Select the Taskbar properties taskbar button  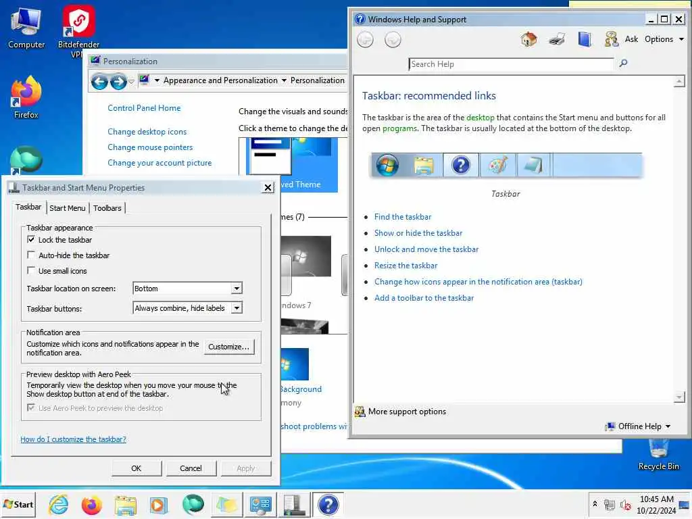click(294, 504)
